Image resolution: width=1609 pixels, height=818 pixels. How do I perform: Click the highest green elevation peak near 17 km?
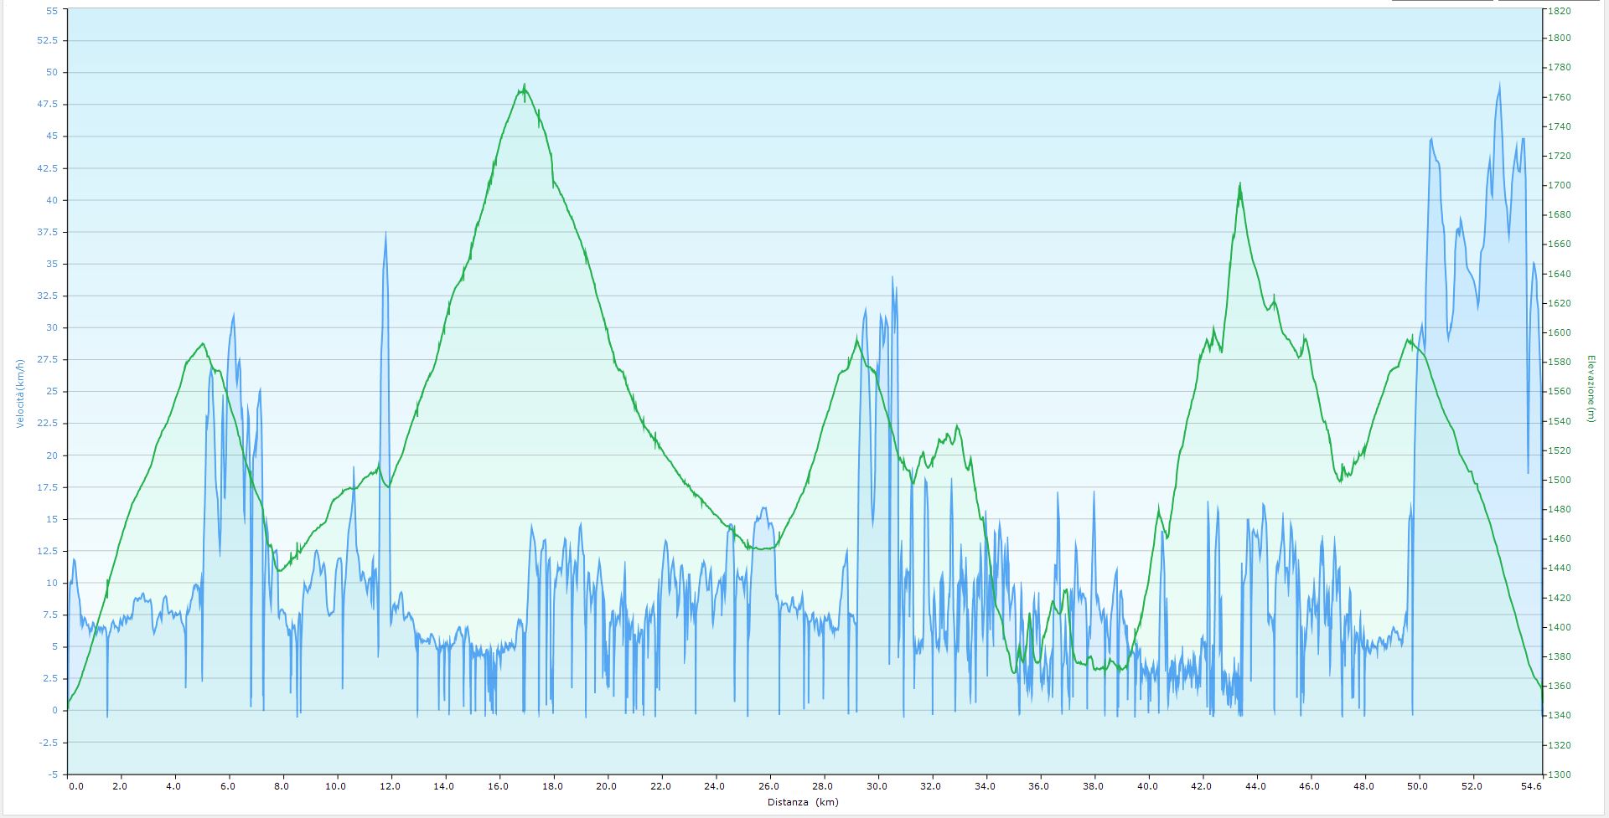click(x=525, y=86)
